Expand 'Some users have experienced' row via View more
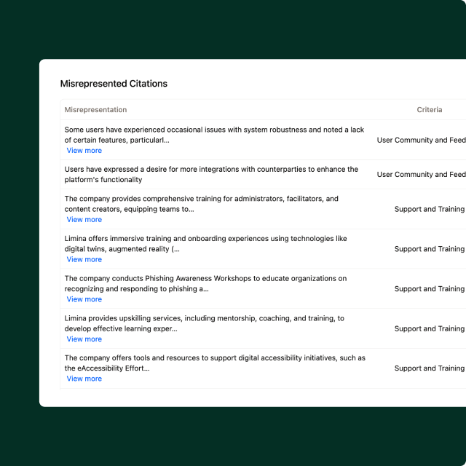This screenshot has height=466, width=466. click(84, 151)
